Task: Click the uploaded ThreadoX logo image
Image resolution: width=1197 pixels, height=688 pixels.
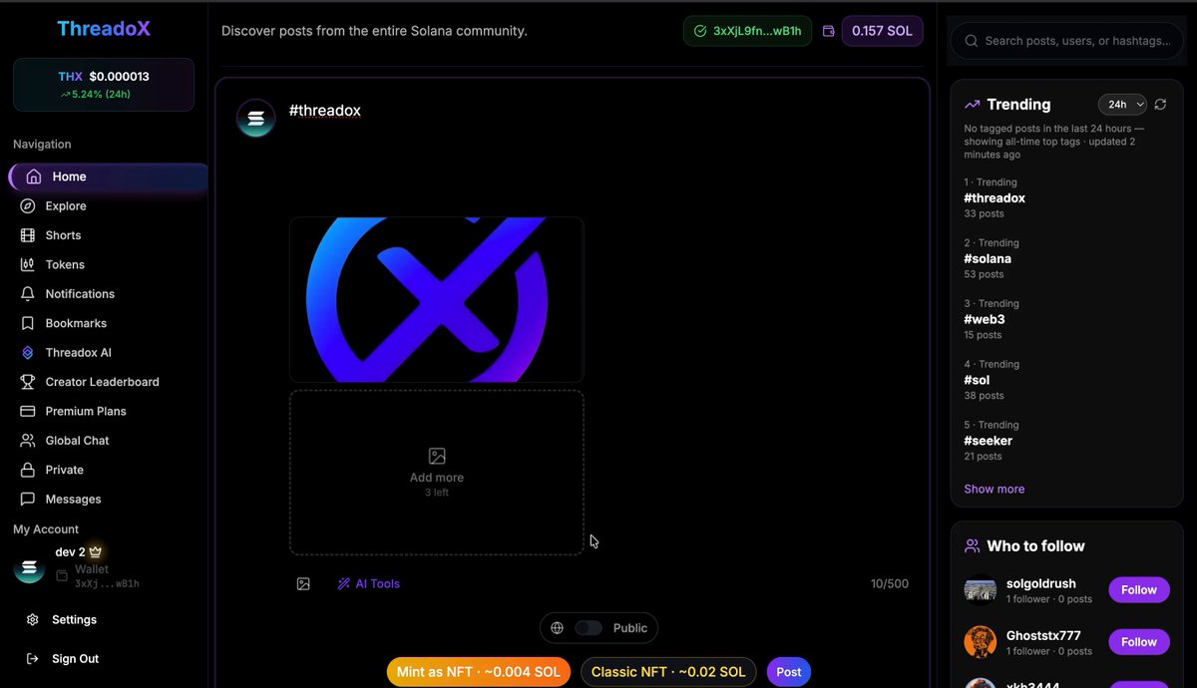Action: tap(437, 299)
